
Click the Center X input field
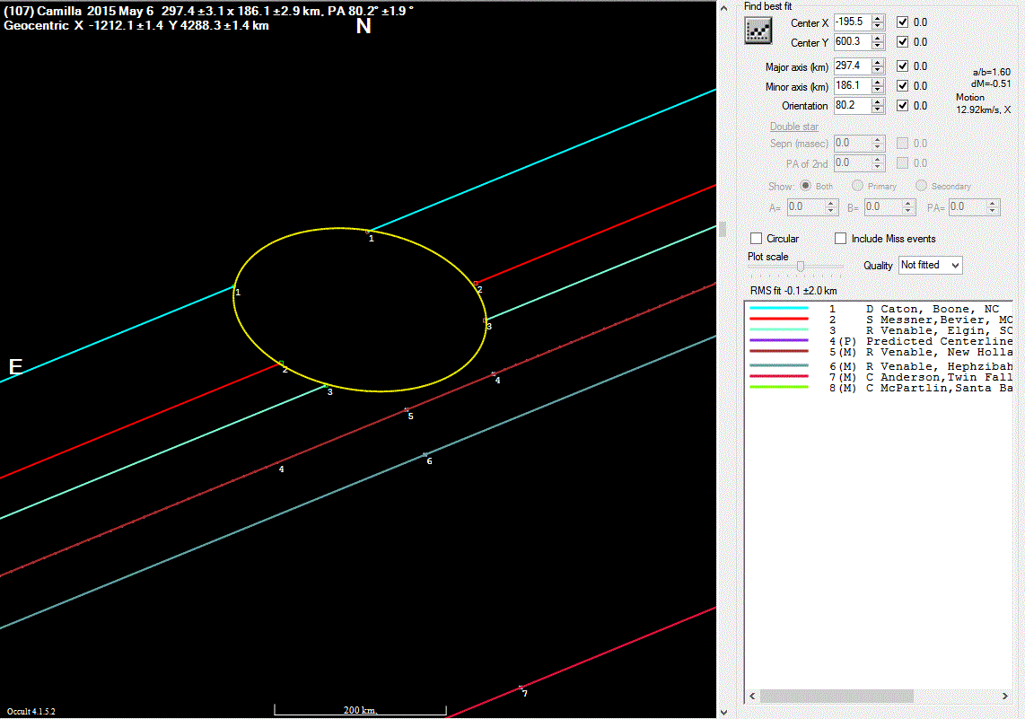tap(853, 22)
